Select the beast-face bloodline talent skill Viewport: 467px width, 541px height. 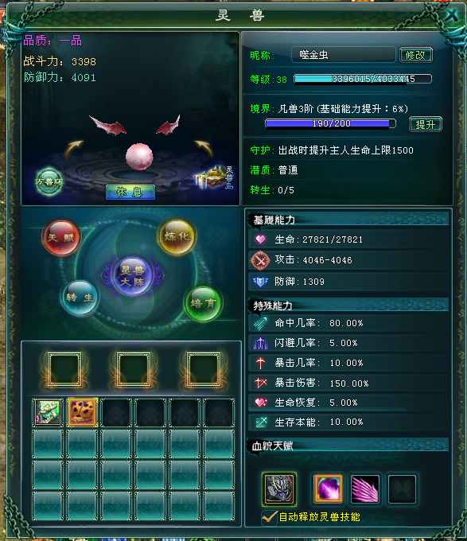(x=278, y=488)
